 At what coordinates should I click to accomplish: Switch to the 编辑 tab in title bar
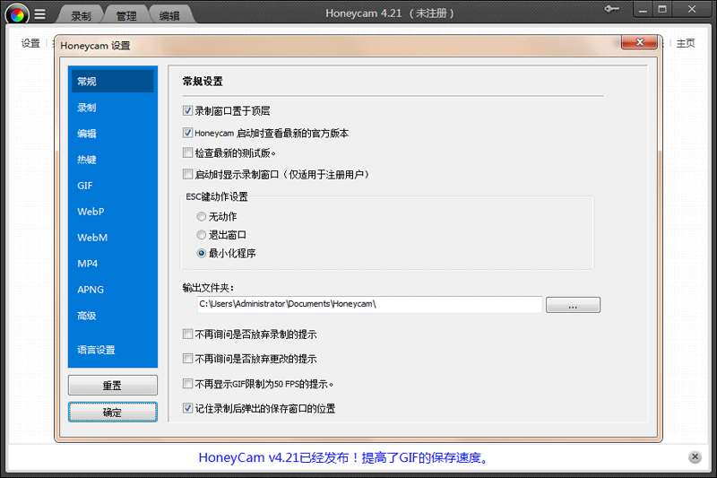tap(169, 15)
